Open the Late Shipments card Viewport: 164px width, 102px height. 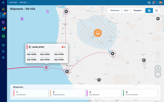31,93
